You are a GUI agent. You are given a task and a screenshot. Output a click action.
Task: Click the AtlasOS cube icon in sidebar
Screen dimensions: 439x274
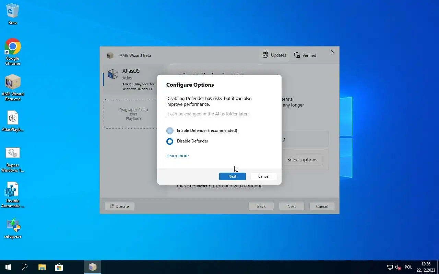coord(113,74)
